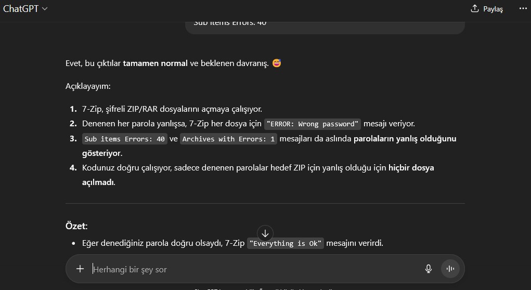Open the three-dot more options menu

(523, 9)
